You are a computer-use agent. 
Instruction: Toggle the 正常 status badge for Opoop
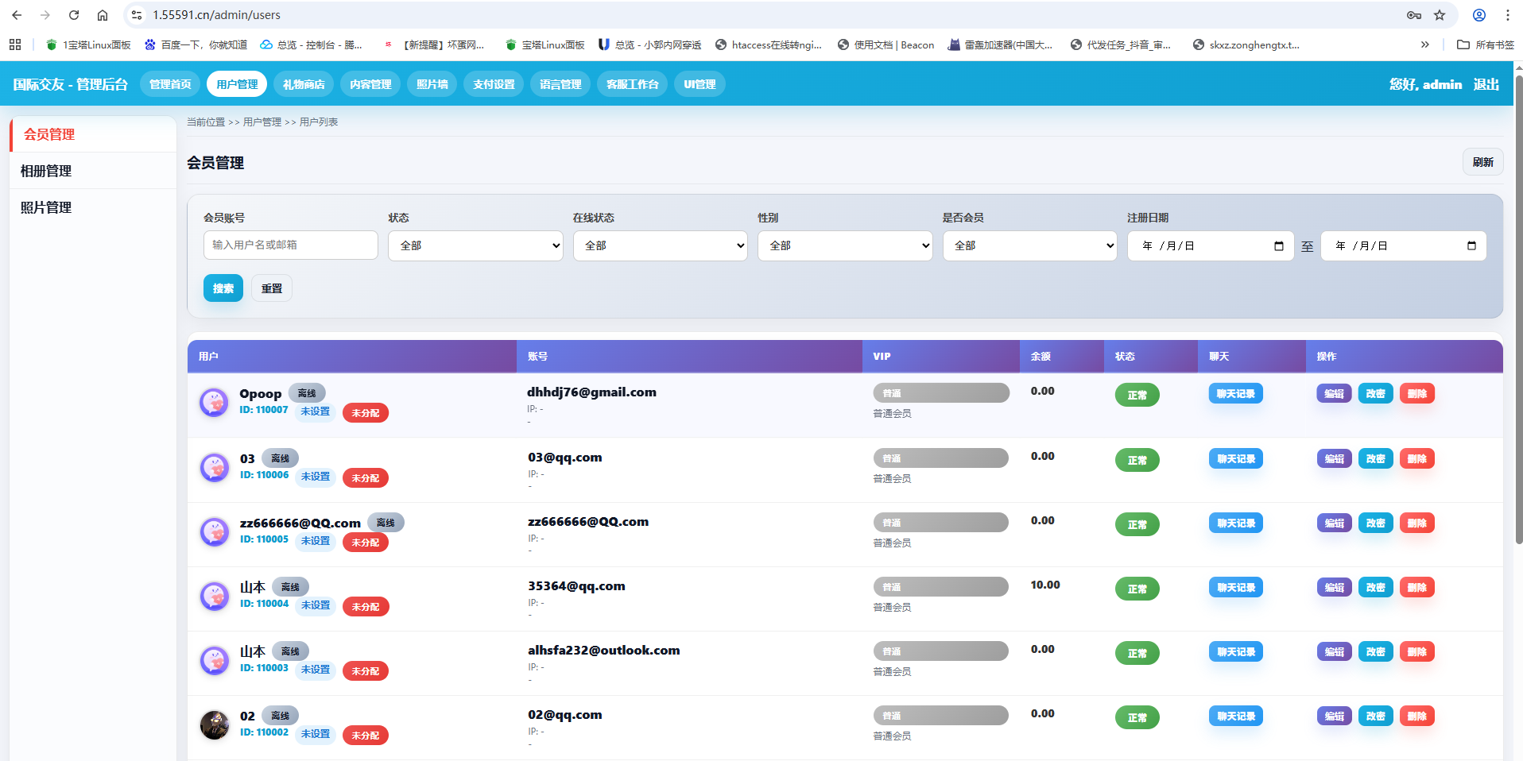[x=1137, y=395]
